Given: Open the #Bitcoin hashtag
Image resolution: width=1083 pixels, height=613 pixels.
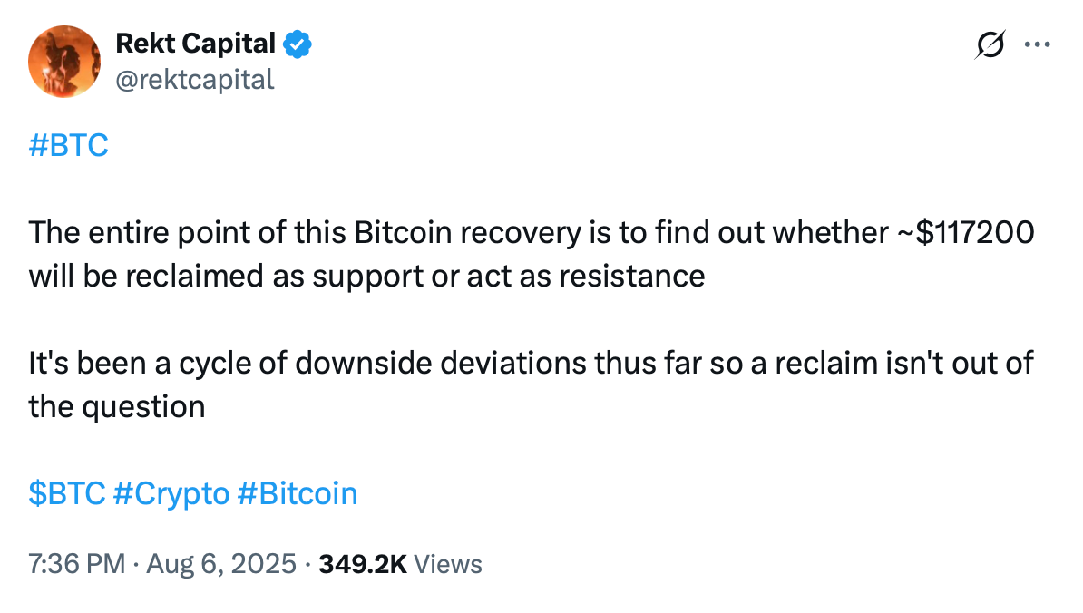Looking at the screenshot, I should pyautogui.click(x=298, y=493).
